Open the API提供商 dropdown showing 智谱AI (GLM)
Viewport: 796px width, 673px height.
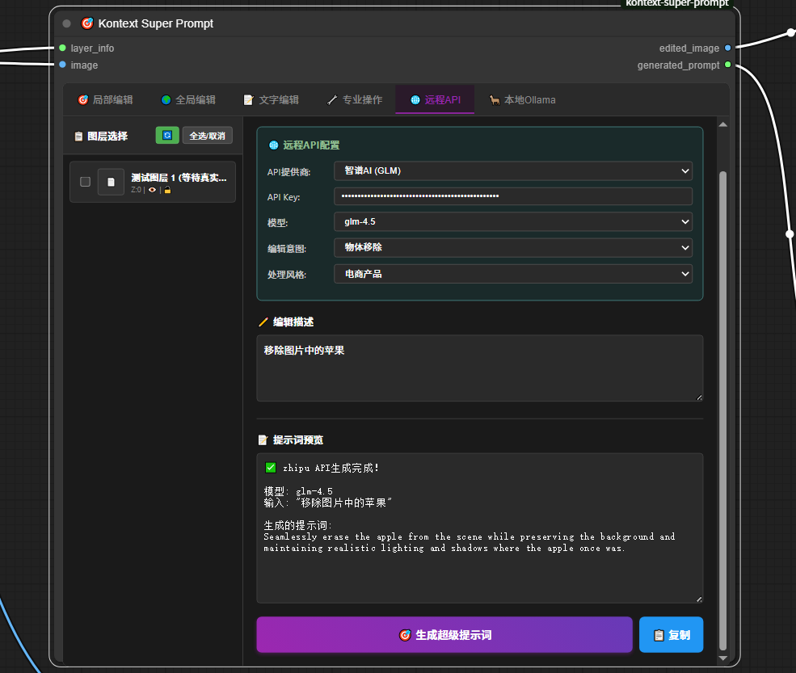click(512, 171)
